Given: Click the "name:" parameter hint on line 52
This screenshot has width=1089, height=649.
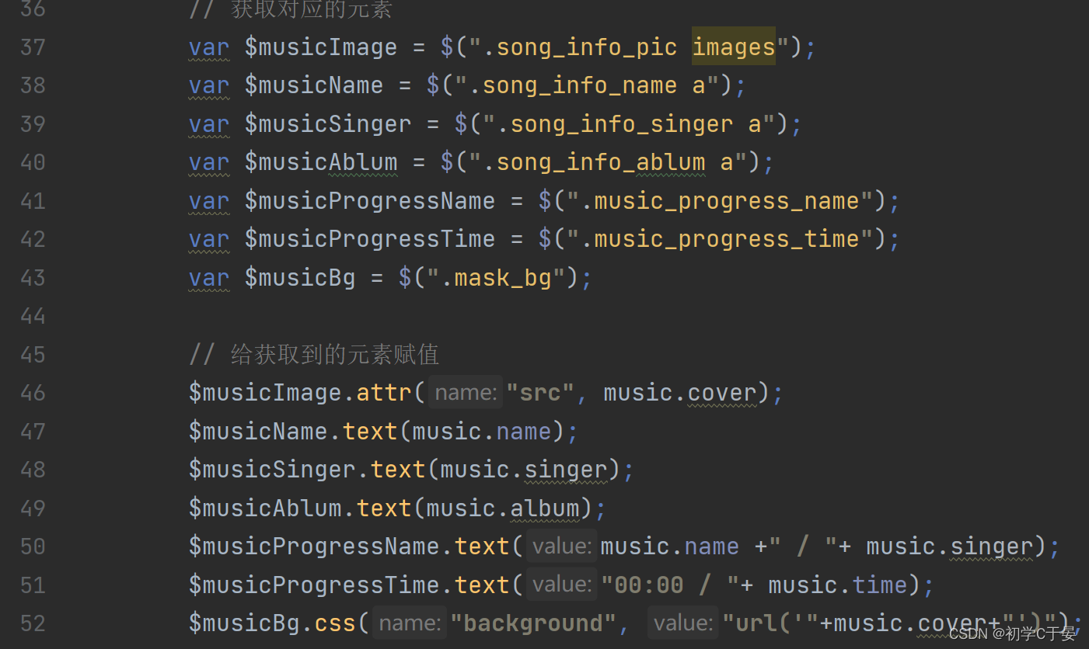Looking at the screenshot, I should [409, 623].
